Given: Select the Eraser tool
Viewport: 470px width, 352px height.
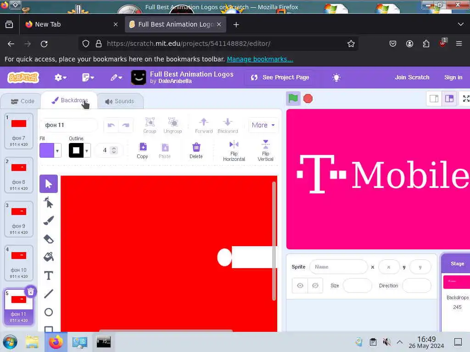Looking at the screenshot, I should [x=49, y=239].
